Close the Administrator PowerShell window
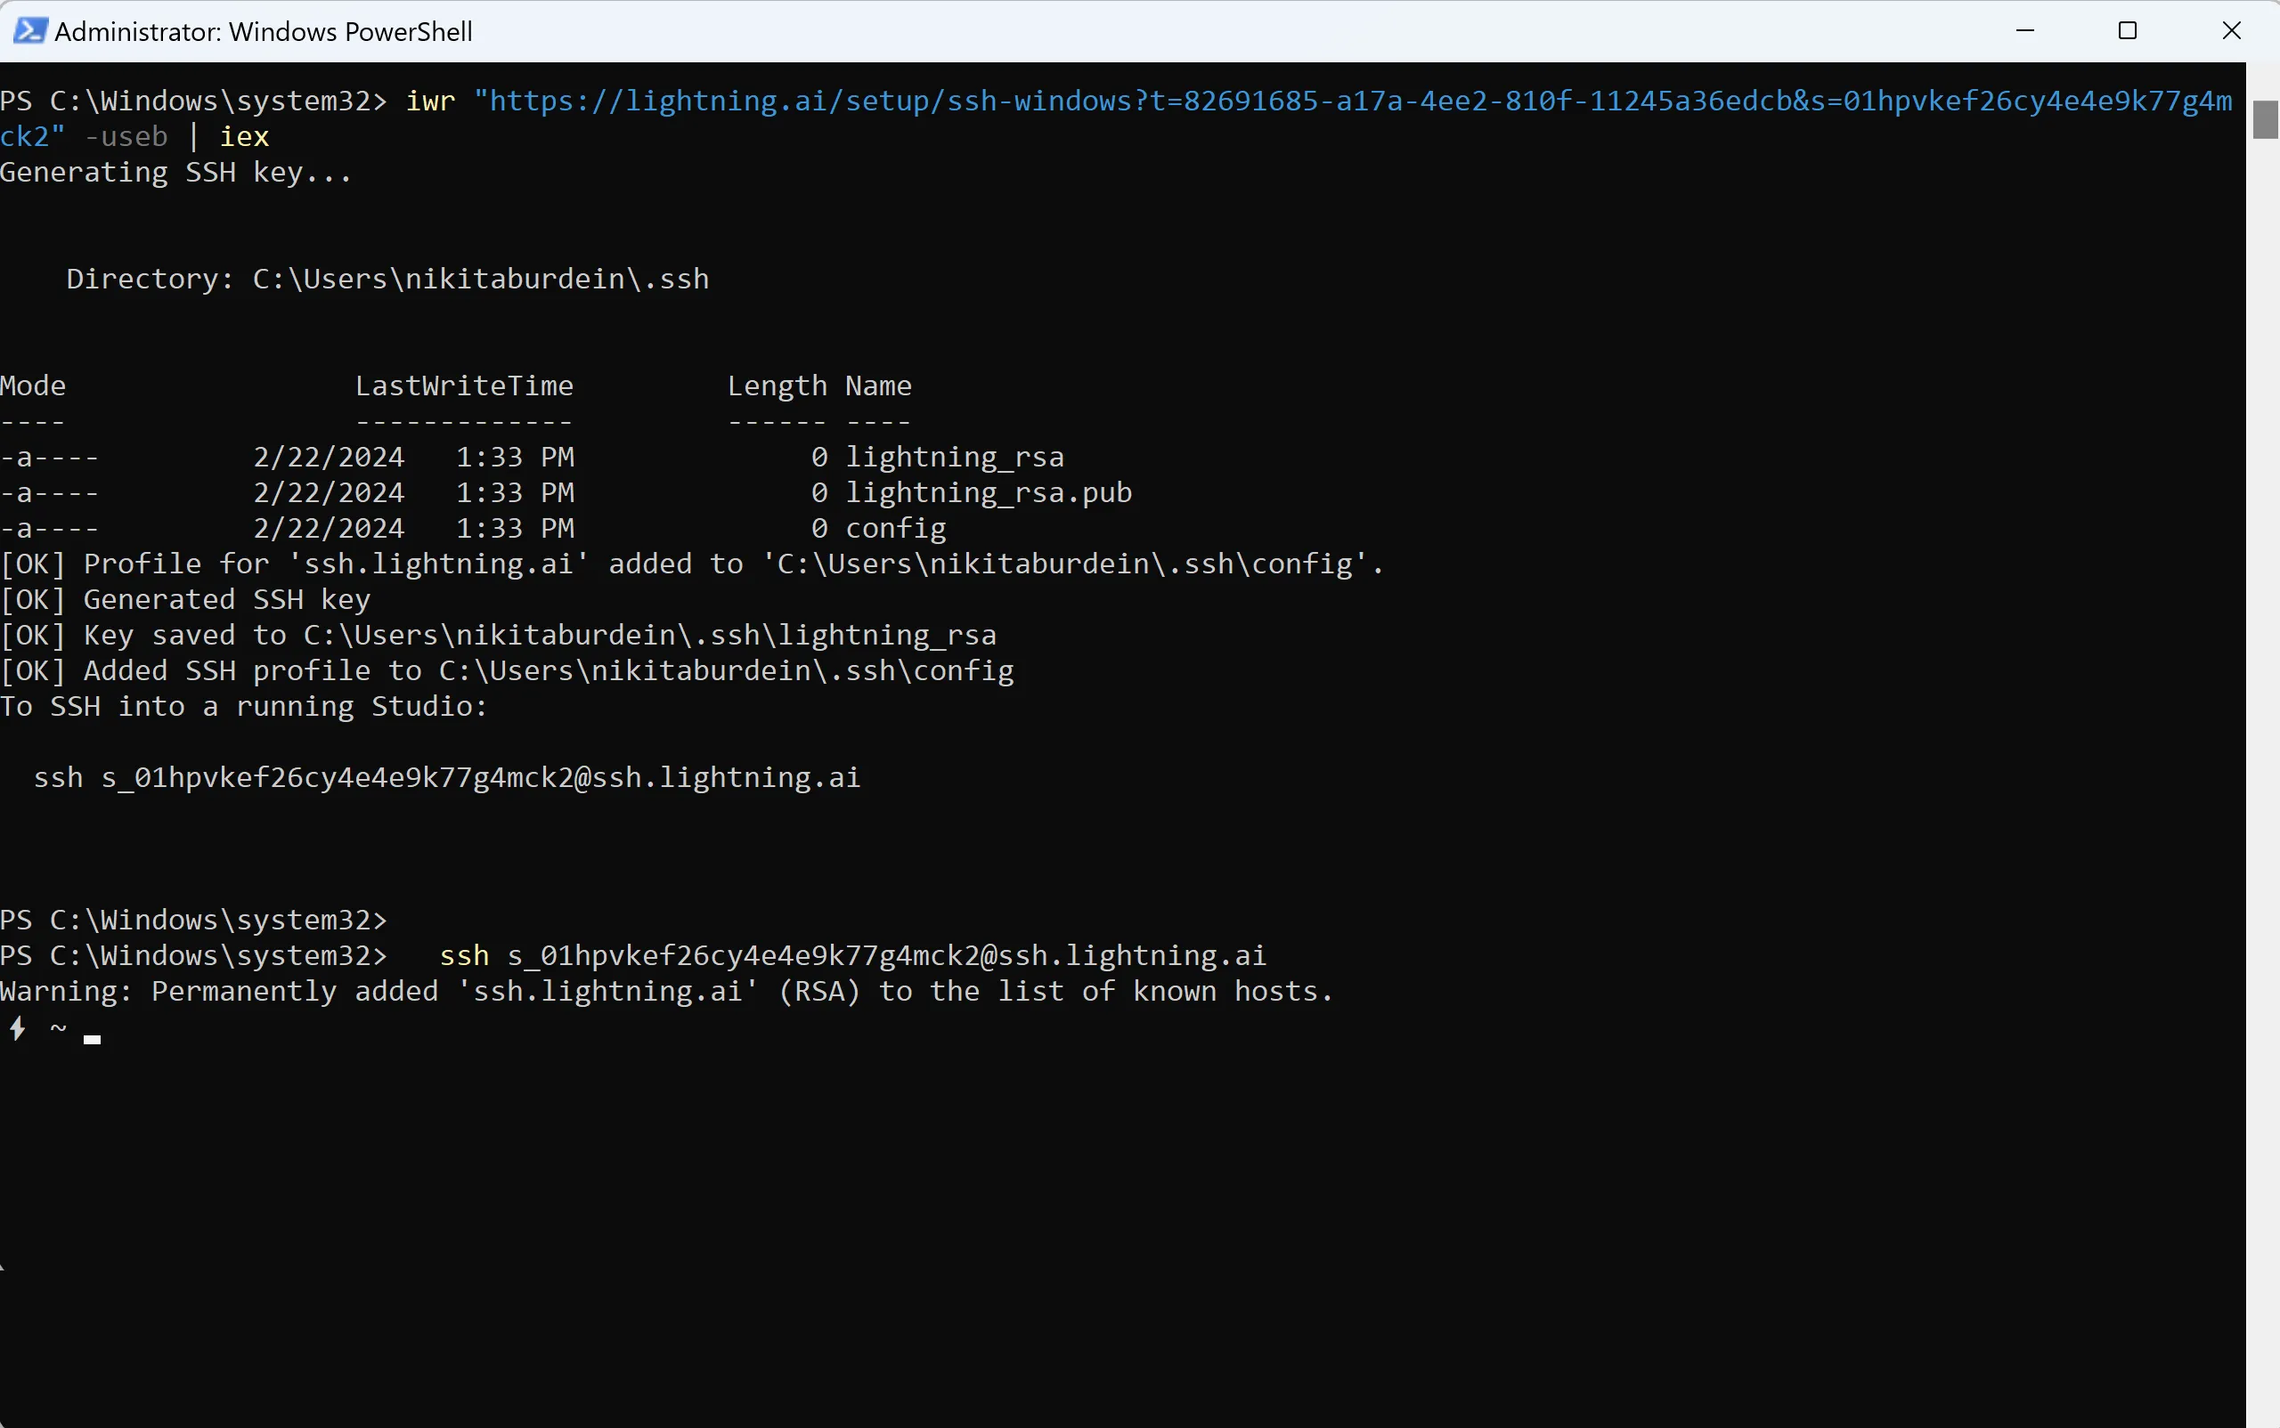2280x1428 pixels. pyautogui.click(x=2231, y=31)
